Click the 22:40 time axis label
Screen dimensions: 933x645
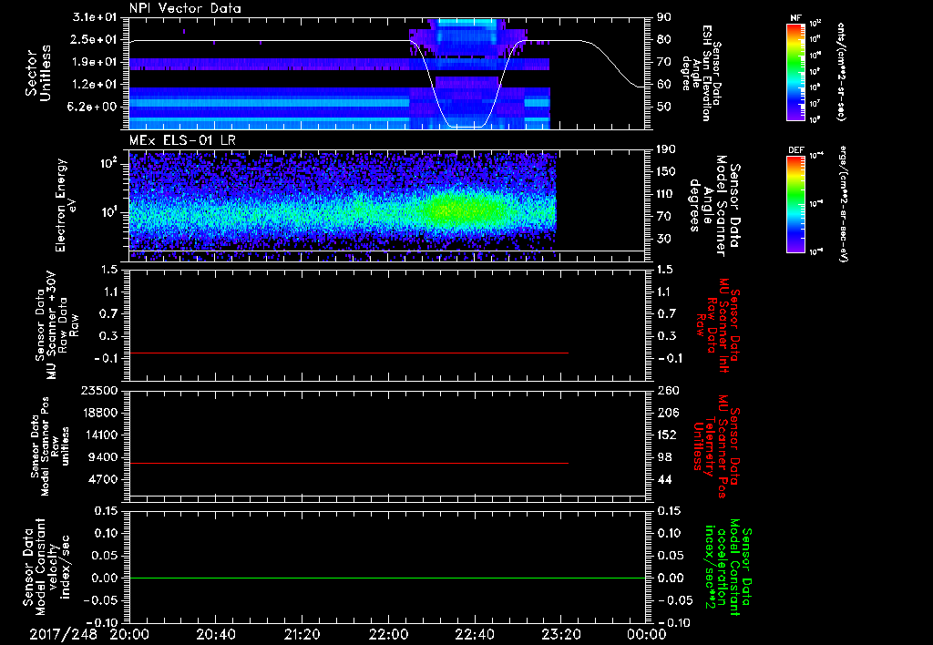[475, 634]
